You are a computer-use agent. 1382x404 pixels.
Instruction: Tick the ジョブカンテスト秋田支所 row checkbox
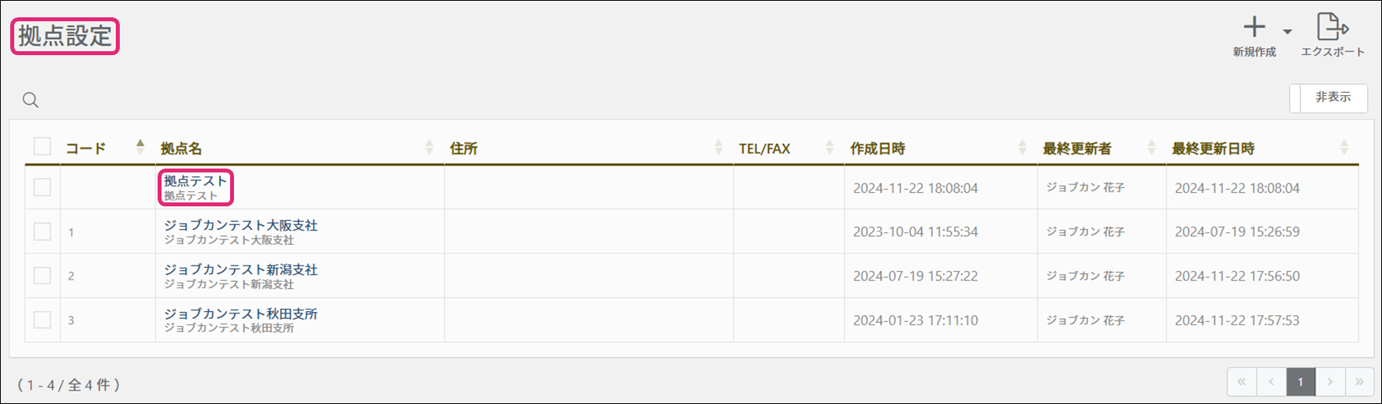[x=43, y=320]
